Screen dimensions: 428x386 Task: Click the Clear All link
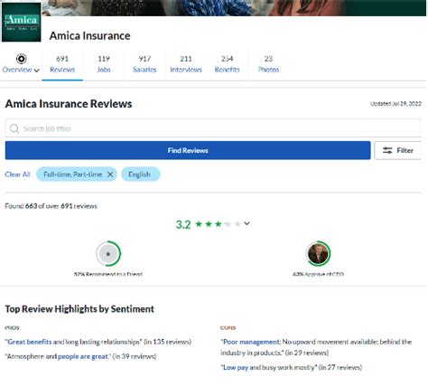(17, 174)
